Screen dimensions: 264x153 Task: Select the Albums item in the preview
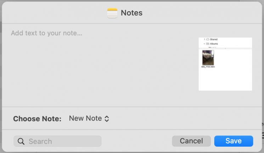pos(214,44)
